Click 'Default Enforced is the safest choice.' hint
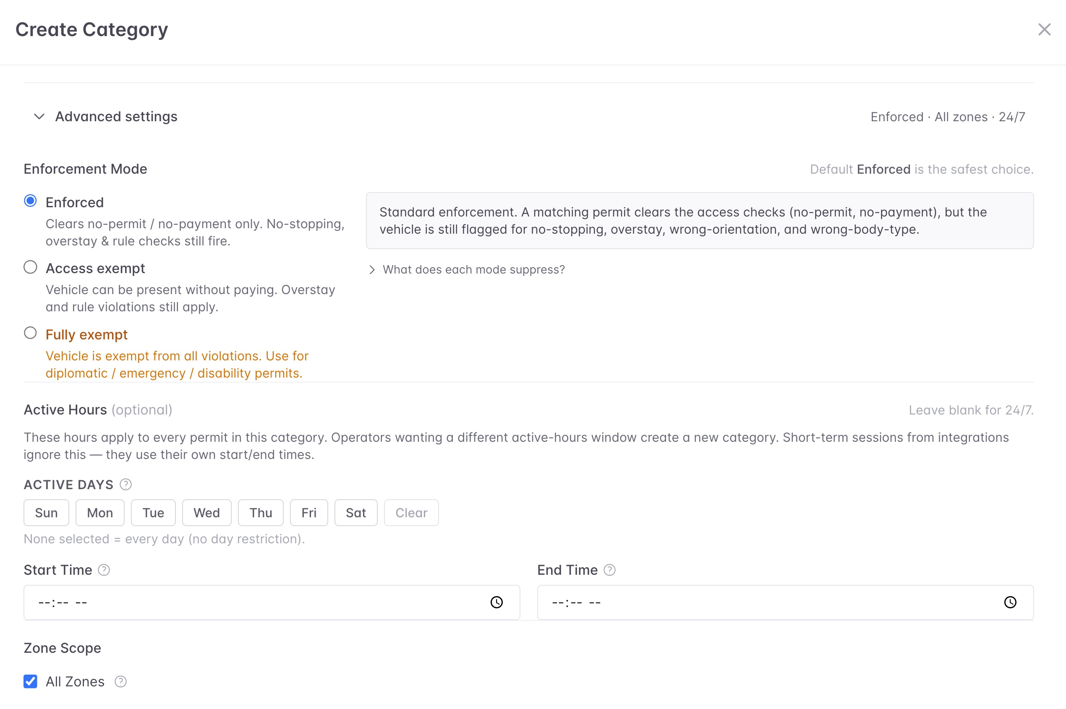 click(x=922, y=169)
